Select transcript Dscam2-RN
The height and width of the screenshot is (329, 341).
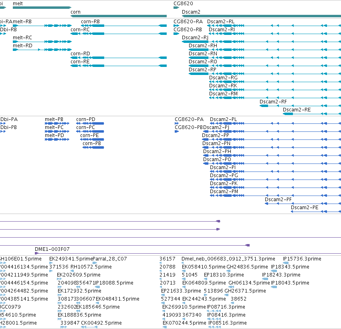[x=265, y=58]
